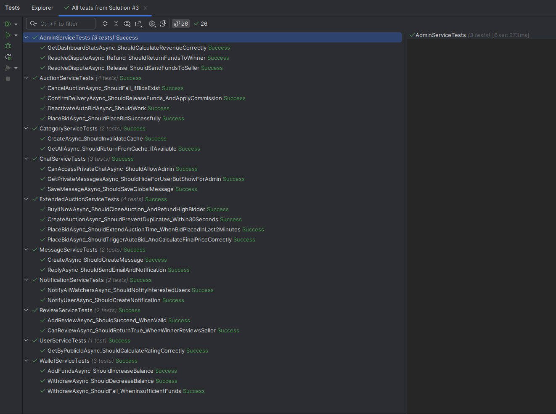This screenshot has height=414, width=556.
Task: Select the UserServiceTests group row
Action: [212, 340]
